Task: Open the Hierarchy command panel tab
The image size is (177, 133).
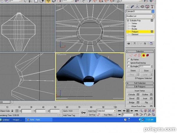Action: coord(137,7)
